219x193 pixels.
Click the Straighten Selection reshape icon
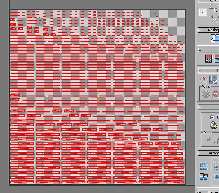[x=215, y=38]
